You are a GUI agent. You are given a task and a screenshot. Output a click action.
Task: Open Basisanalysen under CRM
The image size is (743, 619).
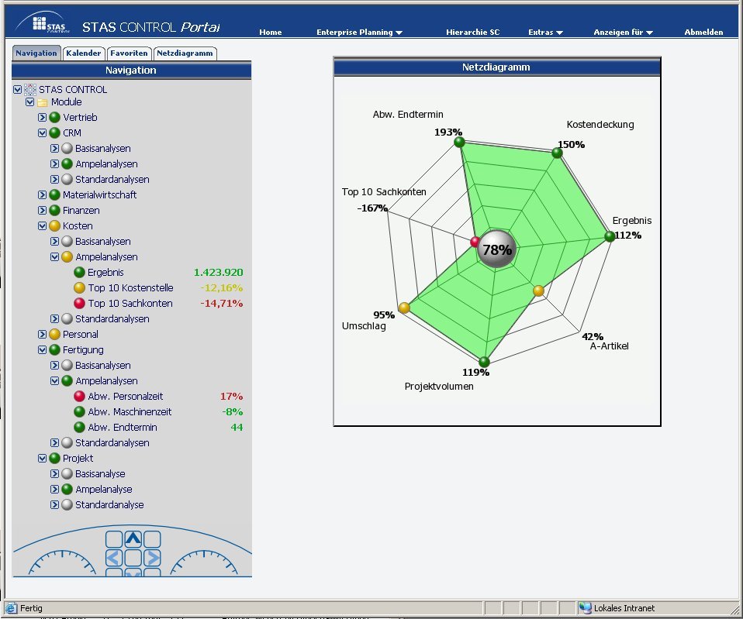pos(103,149)
